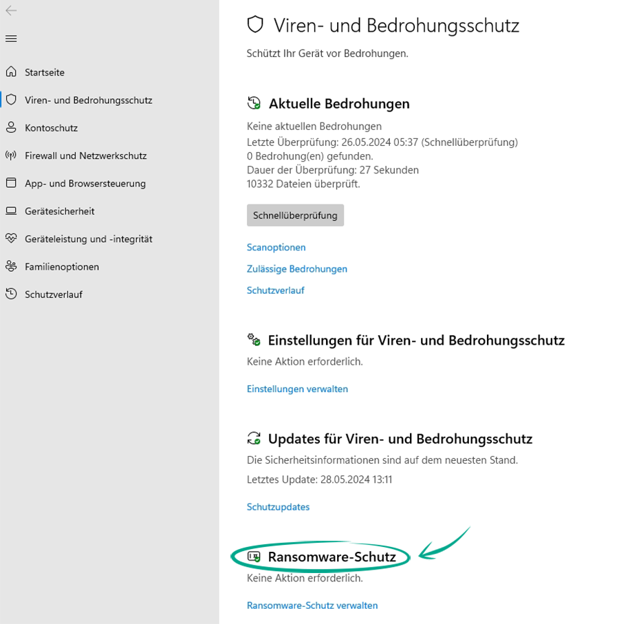
Task: Click the large shield icon in page title
Action: pos(255,25)
